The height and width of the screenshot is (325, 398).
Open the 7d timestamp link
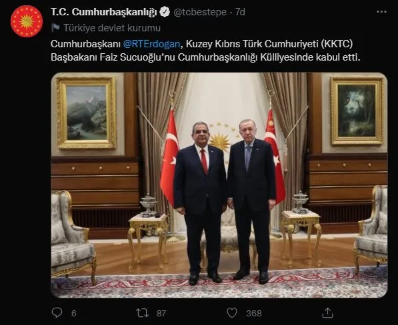(240, 12)
